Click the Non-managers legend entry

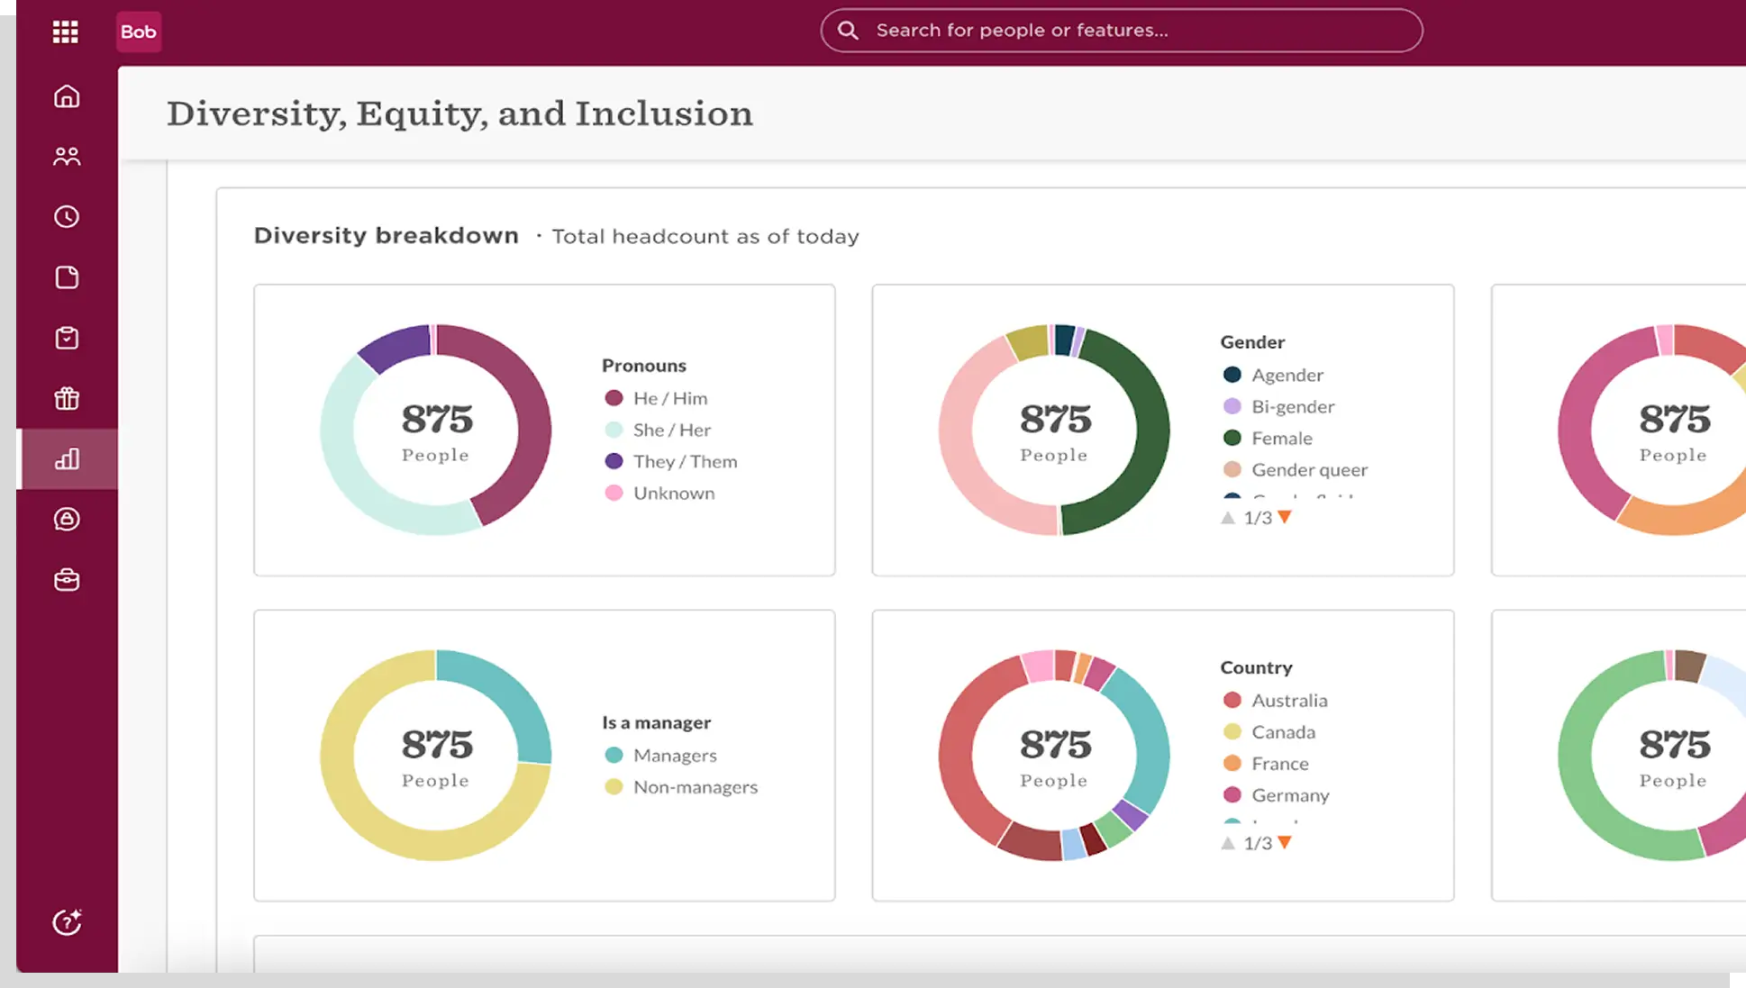(x=680, y=786)
